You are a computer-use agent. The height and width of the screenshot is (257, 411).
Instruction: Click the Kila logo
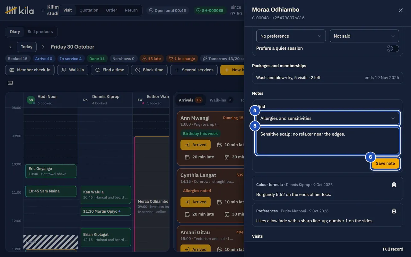(20, 10)
